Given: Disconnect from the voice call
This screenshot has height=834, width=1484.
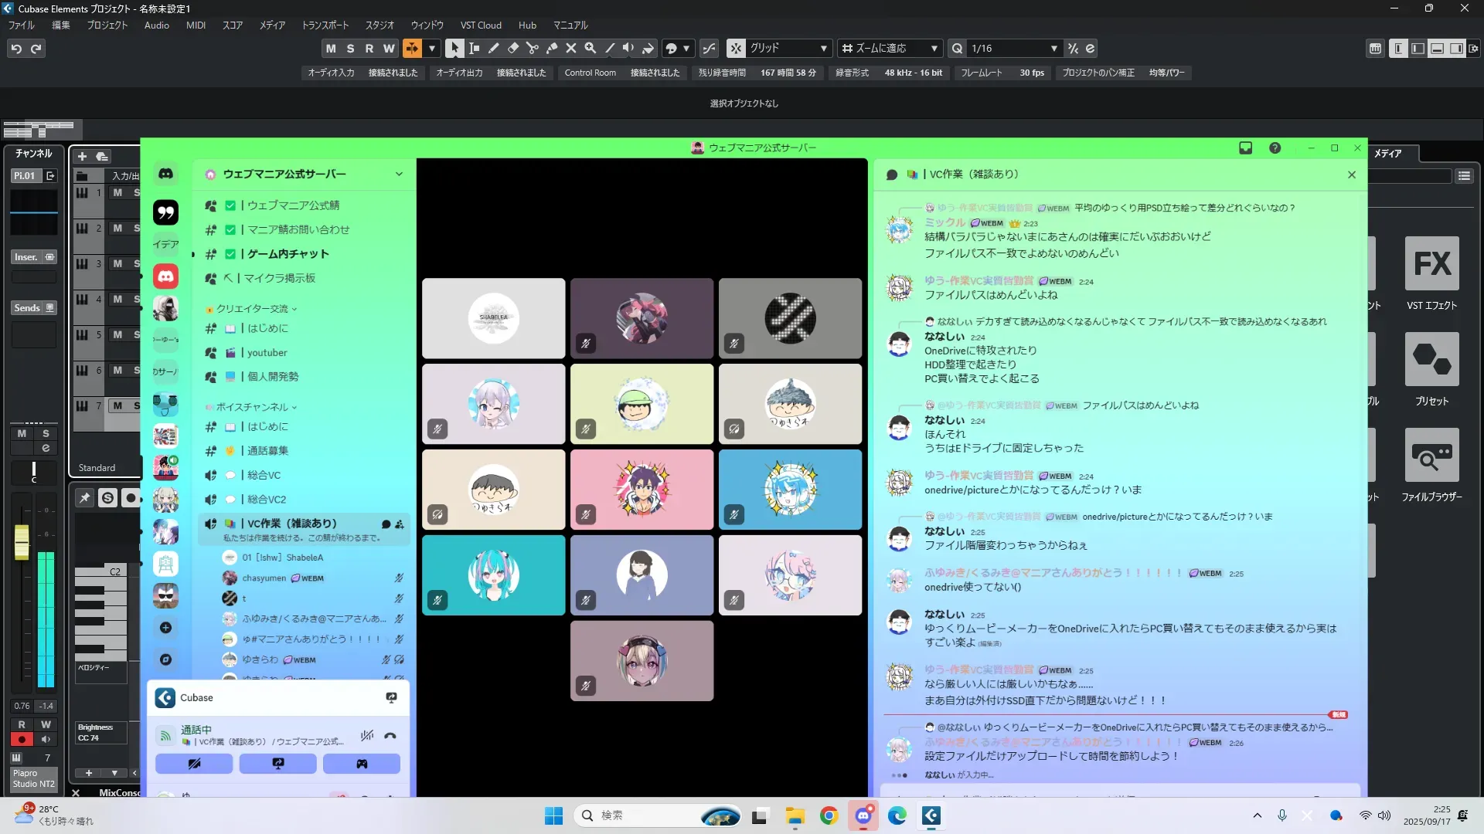Looking at the screenshot, I should click(x=390, y=736).
